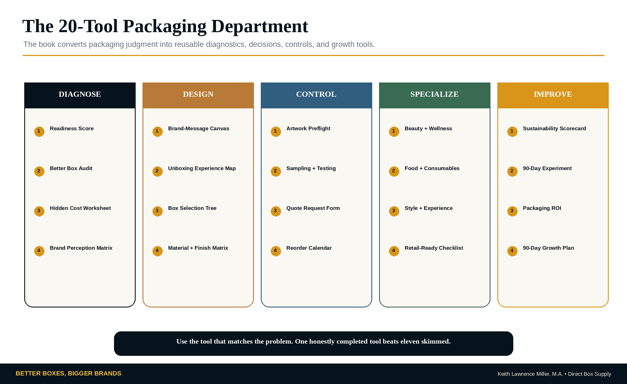Image resolution: width=627 pixels, height=384 pixels.
Task: Click the Retail-Ready Checklist label
Action: [434, 248]
